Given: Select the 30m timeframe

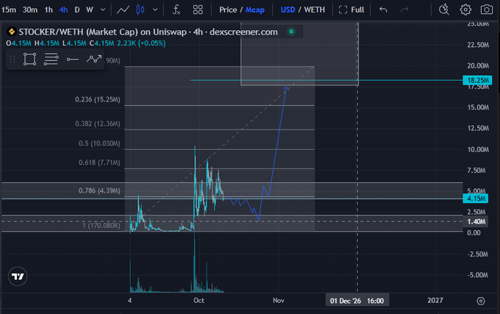Looking at the screenshot, I should click(30, 10).
